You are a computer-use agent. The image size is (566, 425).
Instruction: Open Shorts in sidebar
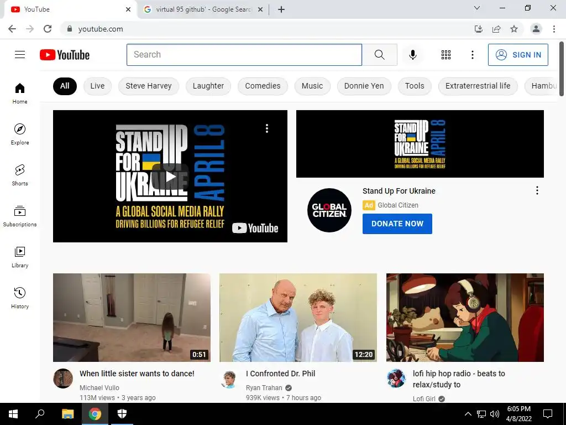[20, 175]
